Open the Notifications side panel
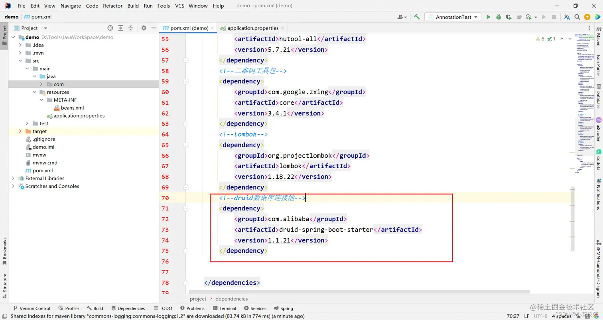Screen dimensions: 603x320 pyautogui.click(x=599, y=194)
